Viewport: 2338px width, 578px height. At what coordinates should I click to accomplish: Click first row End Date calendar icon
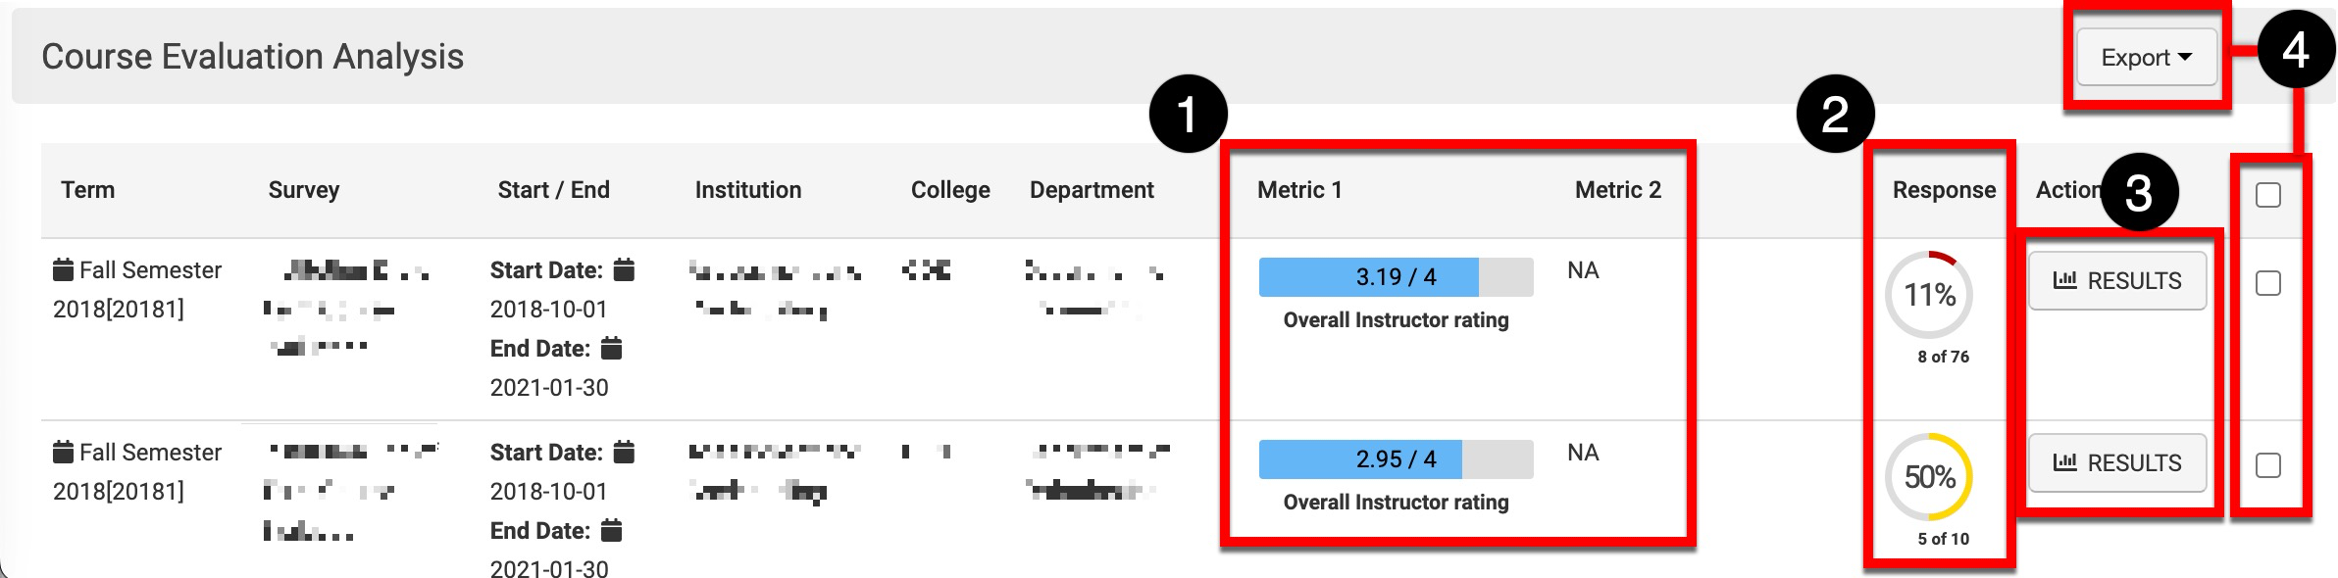[611, 348]
